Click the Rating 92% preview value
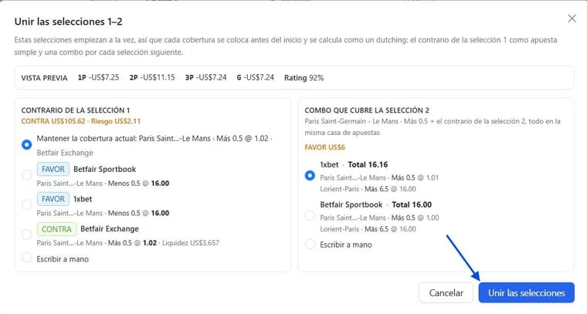This screenshot has width=587, height=314. (304, 78)
